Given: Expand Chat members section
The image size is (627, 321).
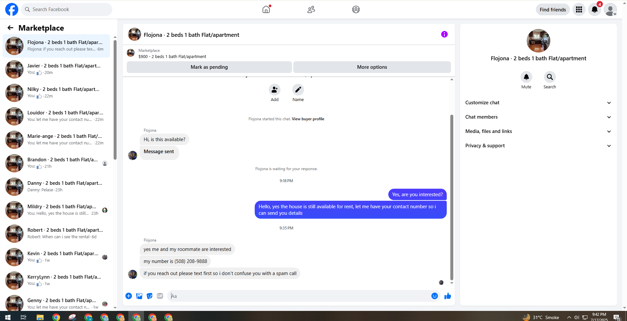Looking at the screenshot, I should pos(538,117).
